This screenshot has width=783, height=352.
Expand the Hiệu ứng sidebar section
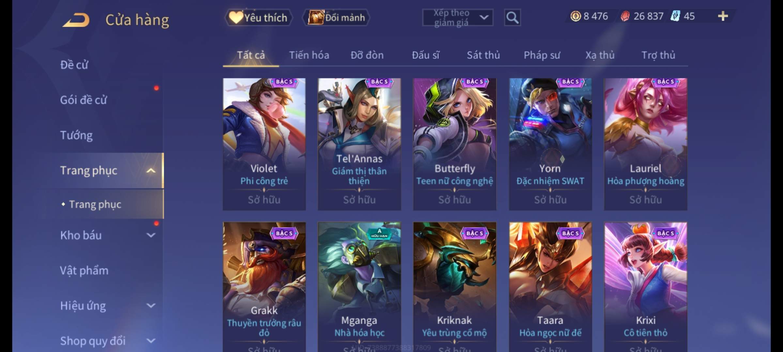[x=151, y=305]
